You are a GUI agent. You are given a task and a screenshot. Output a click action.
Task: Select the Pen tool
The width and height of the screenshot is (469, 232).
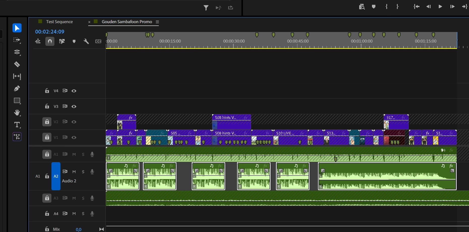(x=17, y=88)
